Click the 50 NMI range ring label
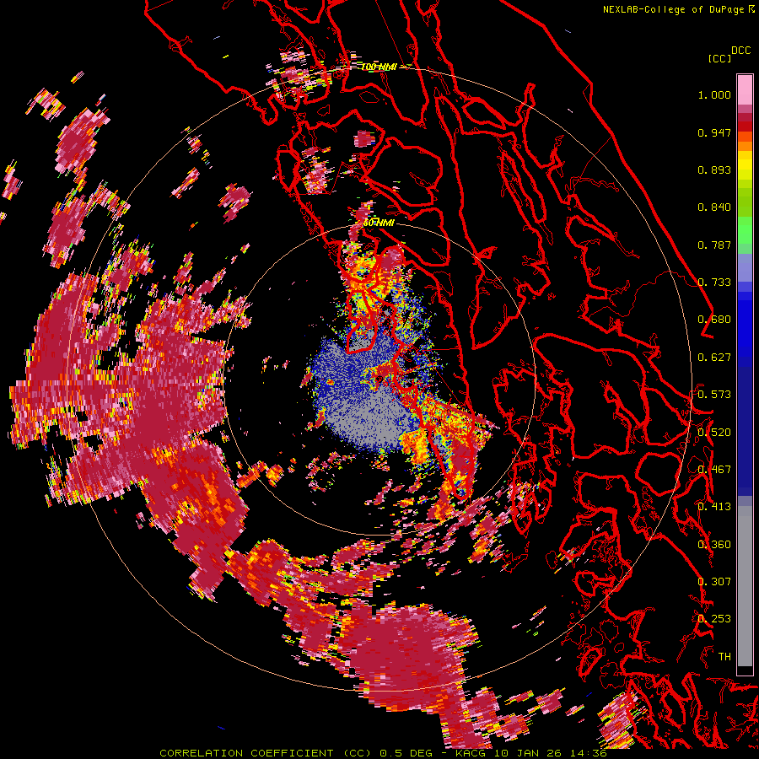This screenshot has height=759, width=759. [x=379, y=223]
